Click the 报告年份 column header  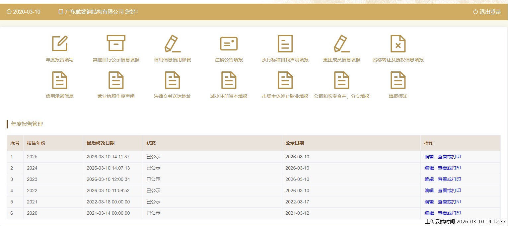pos(36,143)
